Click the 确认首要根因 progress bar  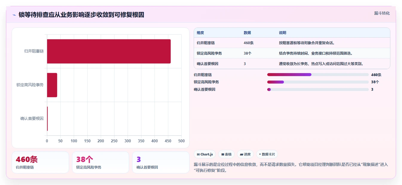(318, 90)
